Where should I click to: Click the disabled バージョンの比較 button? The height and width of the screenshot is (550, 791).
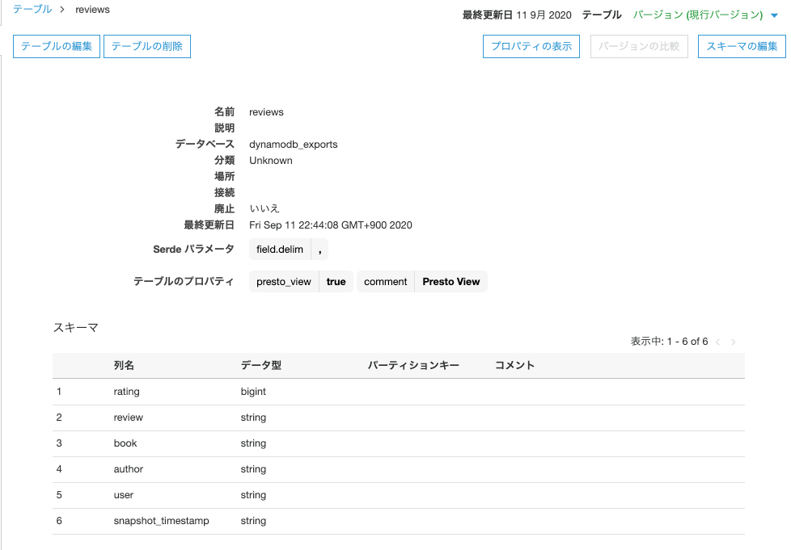tap(638, 46)
